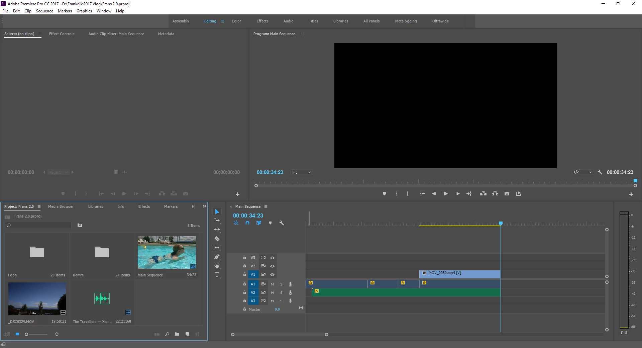Open the Fit zoom level dropdown
Viewport: 642px width, 348px height.
[302, 172]
